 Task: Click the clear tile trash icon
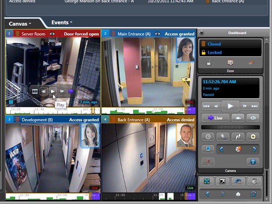(254, 182)
